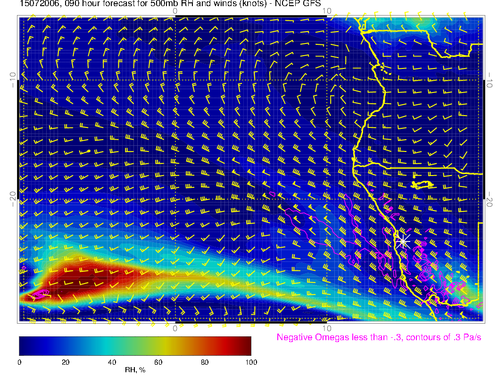Click the top axis longitude label '0'

pos(175,11)
